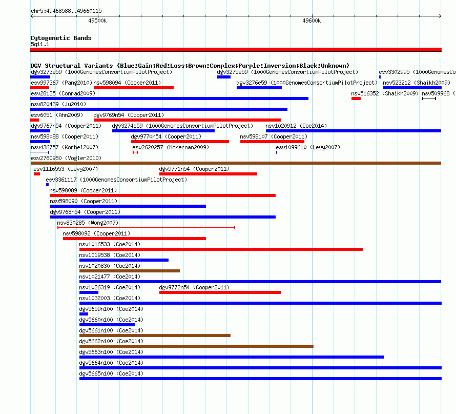Click nsv1016533 (Coe2014) label
The width and height of the screenshot is (456, 414).
click(110, 244)
